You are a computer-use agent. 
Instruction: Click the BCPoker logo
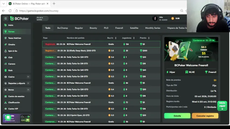(19, 19)
